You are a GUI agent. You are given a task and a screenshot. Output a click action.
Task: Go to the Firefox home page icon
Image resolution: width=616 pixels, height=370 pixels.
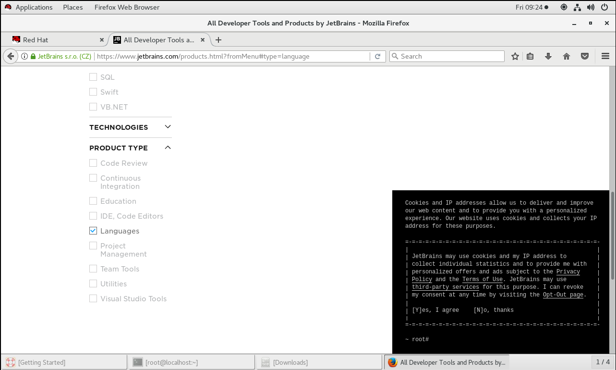567,56
